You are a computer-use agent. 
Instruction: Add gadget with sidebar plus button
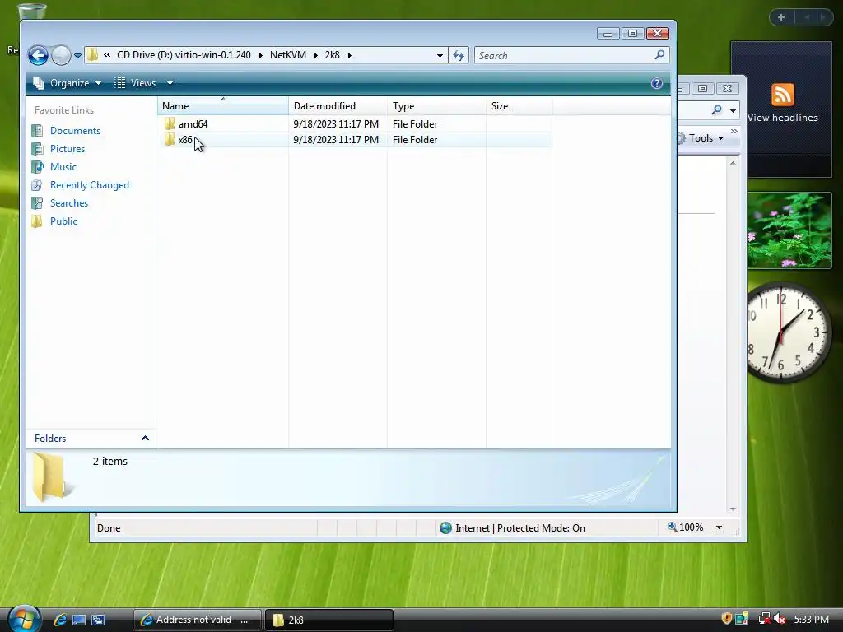point(781,17)
